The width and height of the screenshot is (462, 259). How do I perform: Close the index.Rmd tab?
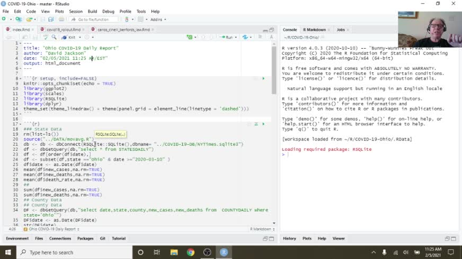click(33, 30)
